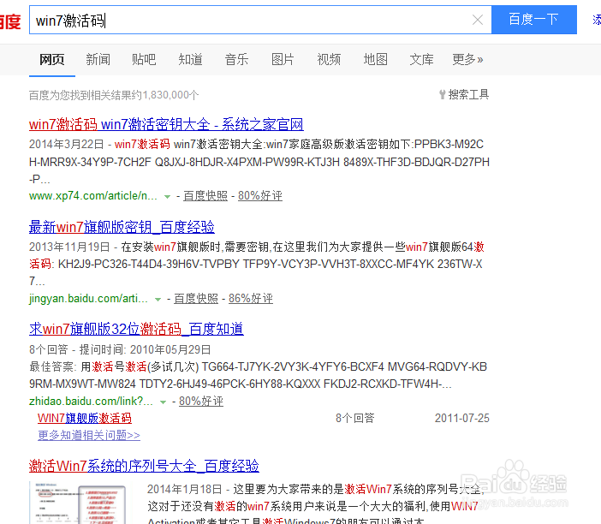Open 百度快照 for the xp74.com result
The height and width of the screenshot is (524, 601).
coord(205,196)
